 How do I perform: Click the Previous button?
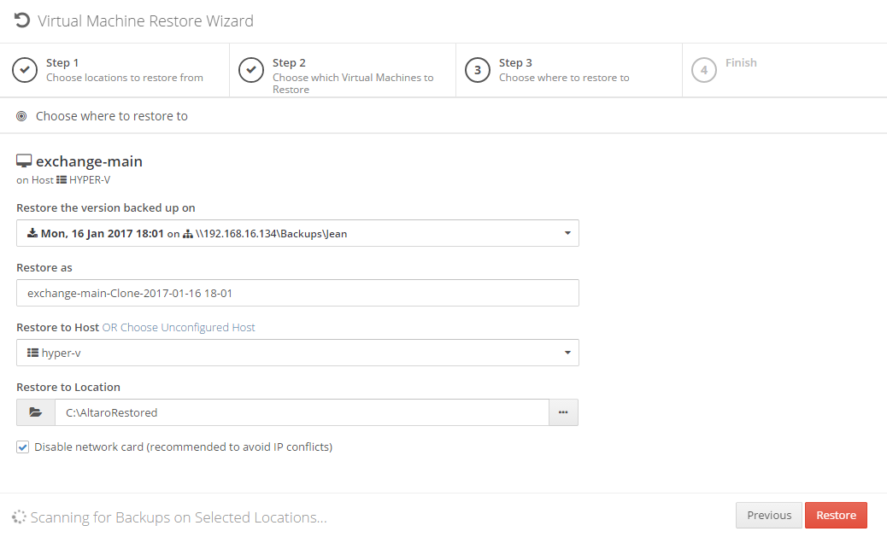tap(769, 515)
